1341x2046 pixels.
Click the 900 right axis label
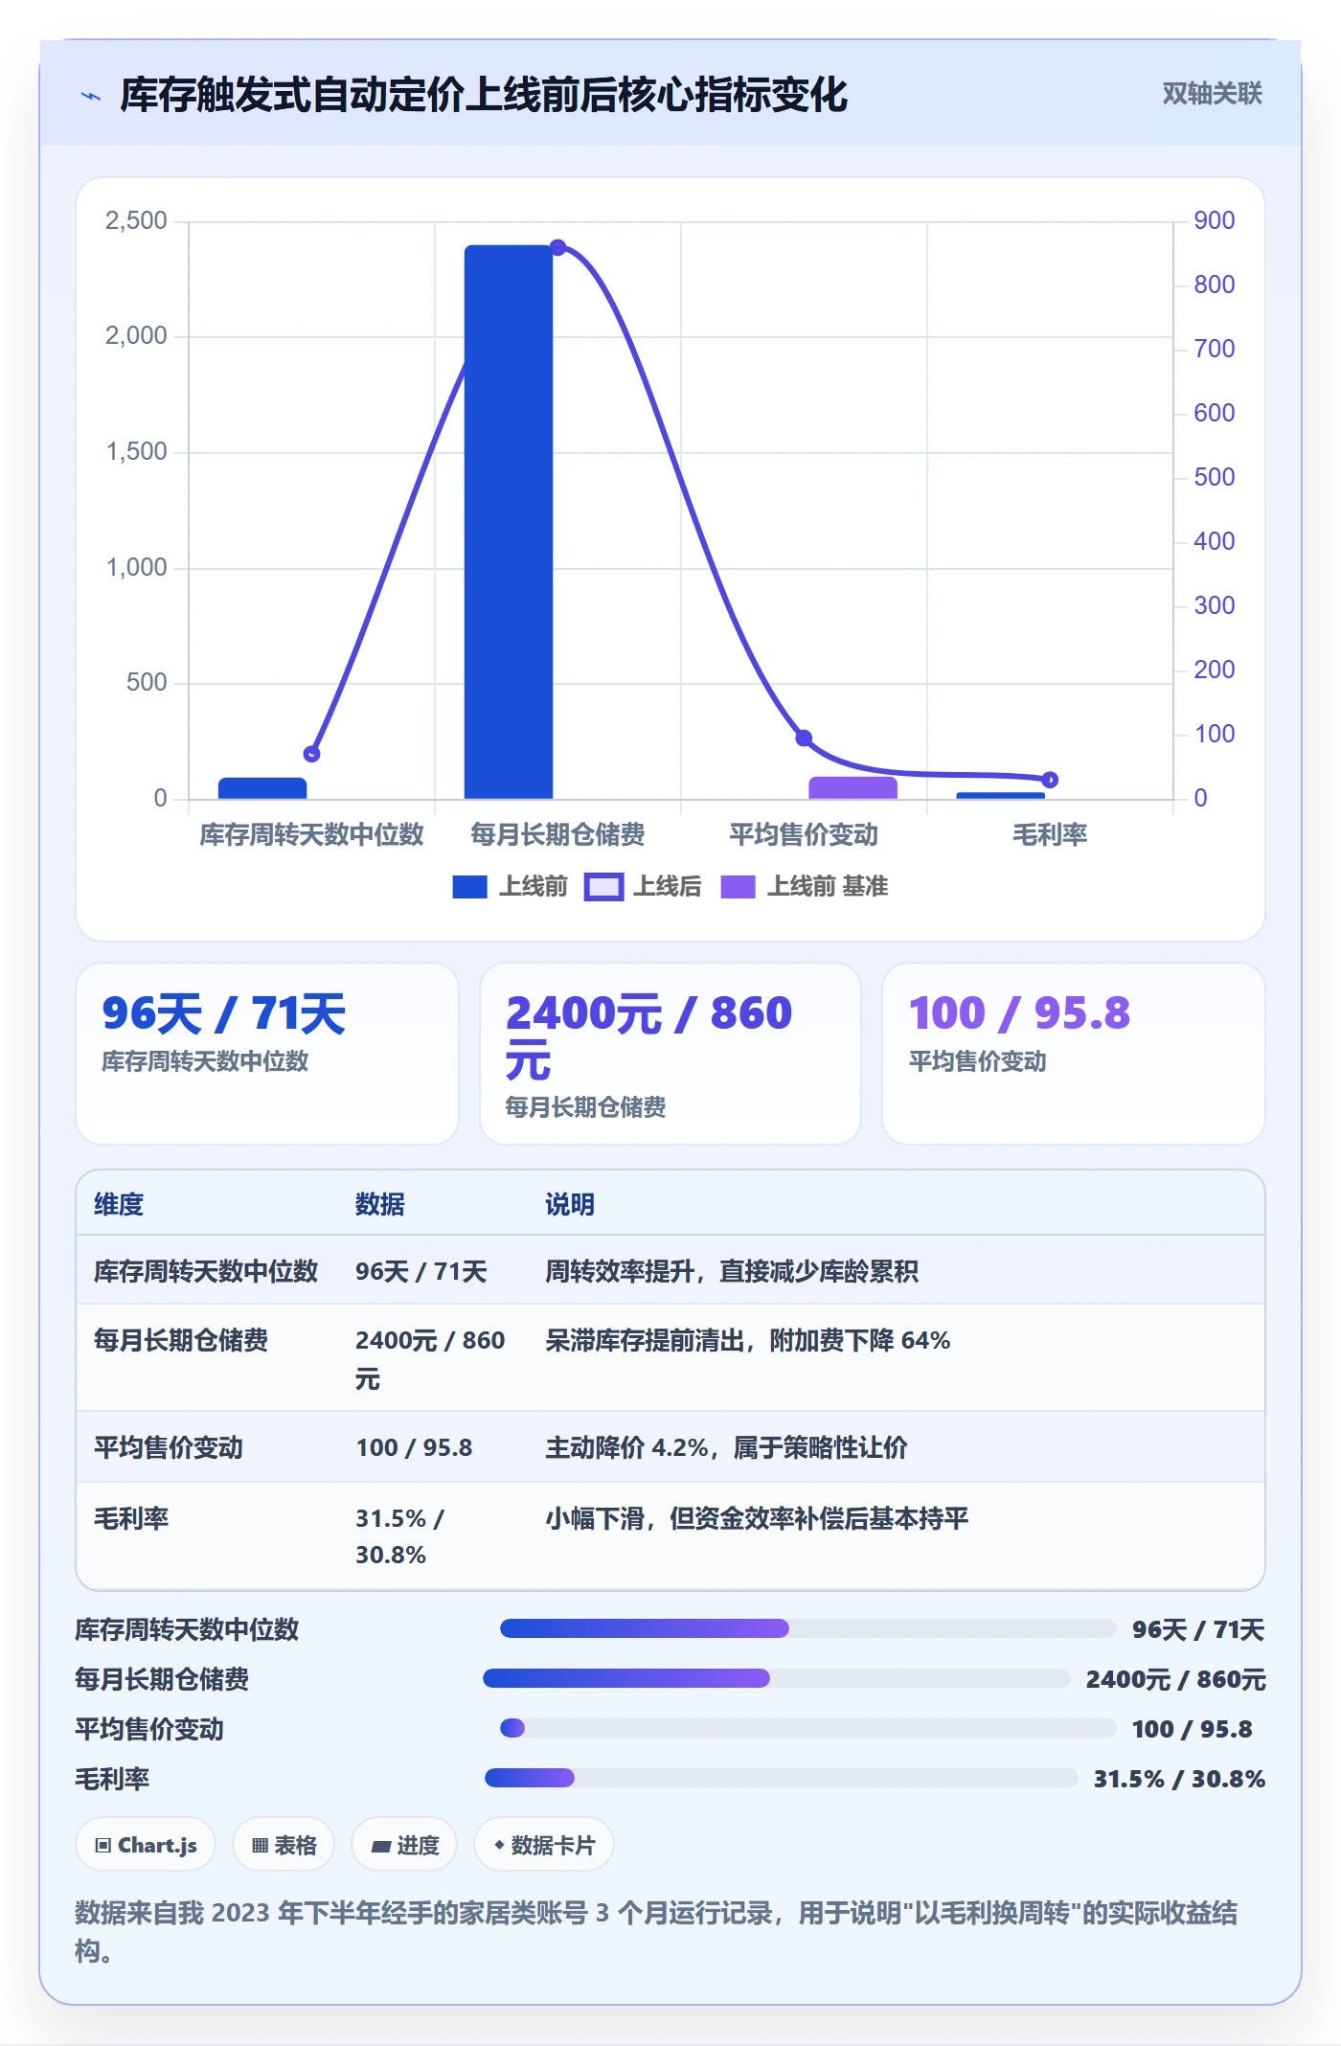[x=1214, y=221]
